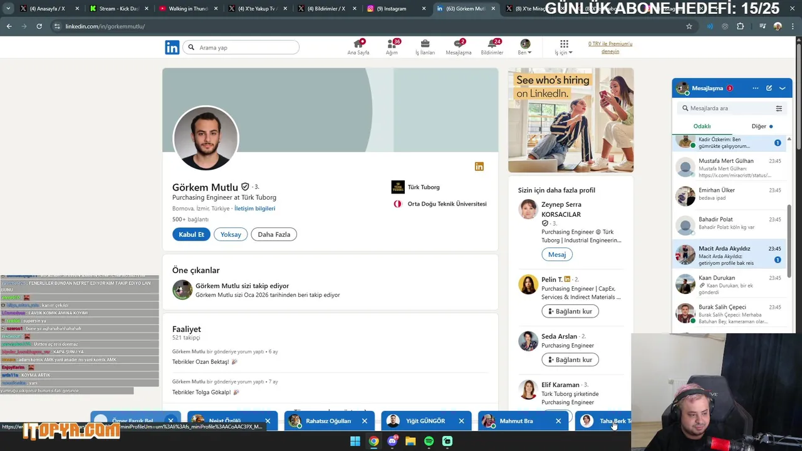802x451 pixels.
Task: Accept the invitation with Kabul Et
Action: point(191,234)
